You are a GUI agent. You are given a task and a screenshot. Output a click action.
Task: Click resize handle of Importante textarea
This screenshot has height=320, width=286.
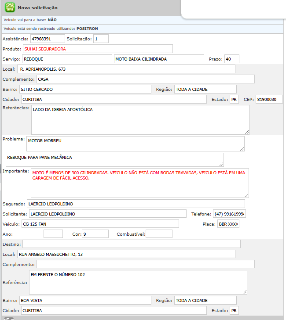(246, 195)
